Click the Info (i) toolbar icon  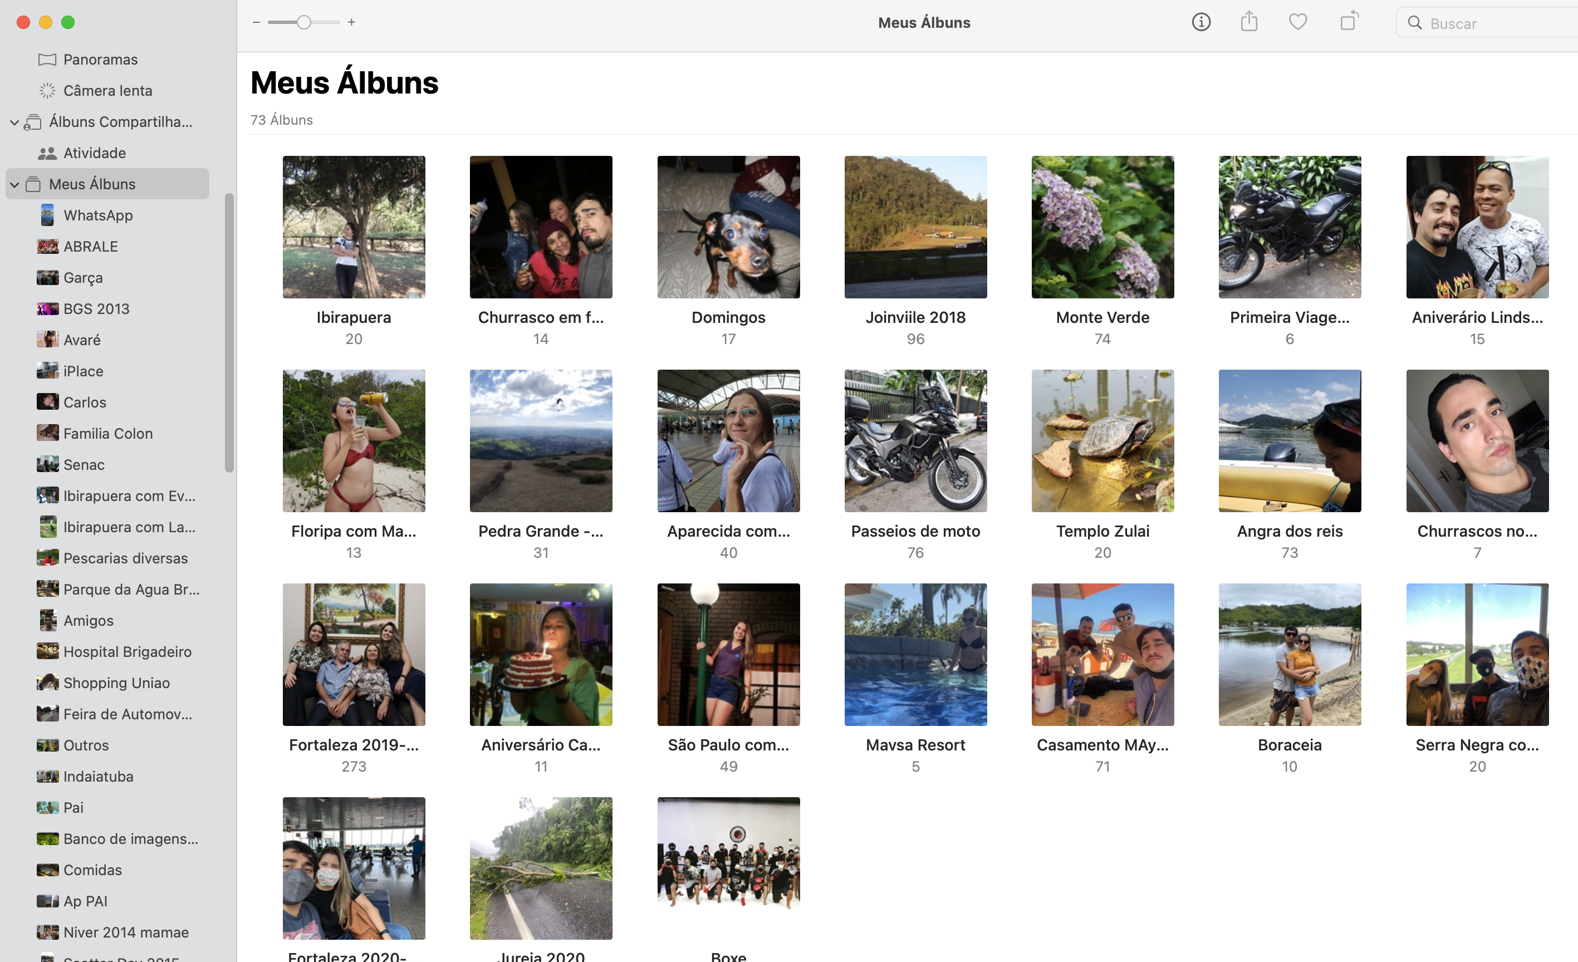(x=1201, y=22)
